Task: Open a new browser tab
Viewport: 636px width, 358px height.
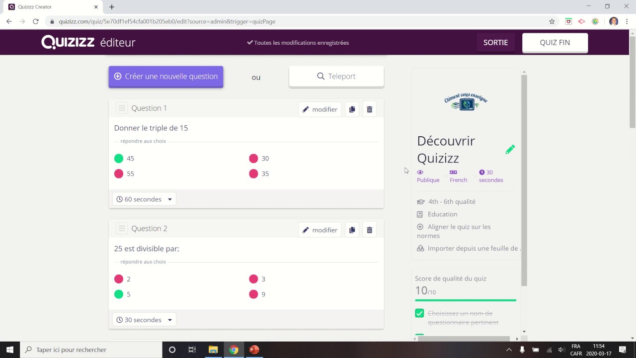Action: coord(112,7)
